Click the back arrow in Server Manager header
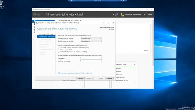195x110 pixels. (35, 14)
